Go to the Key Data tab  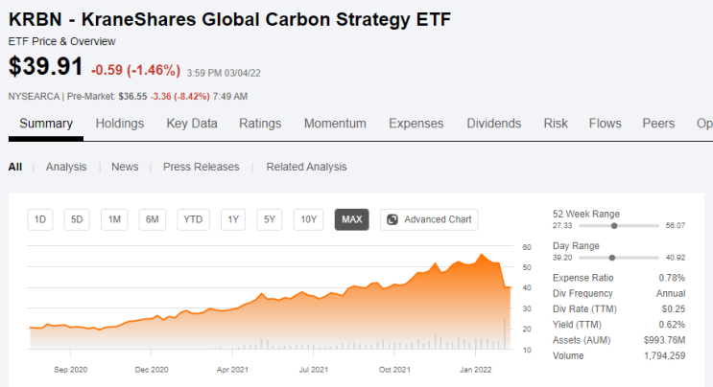pyautogui.click(x=192, y=124)
